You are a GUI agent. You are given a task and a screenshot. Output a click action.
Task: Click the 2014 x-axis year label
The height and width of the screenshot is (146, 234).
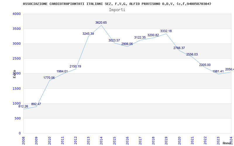pyautogui.click(x=101, y=140)
